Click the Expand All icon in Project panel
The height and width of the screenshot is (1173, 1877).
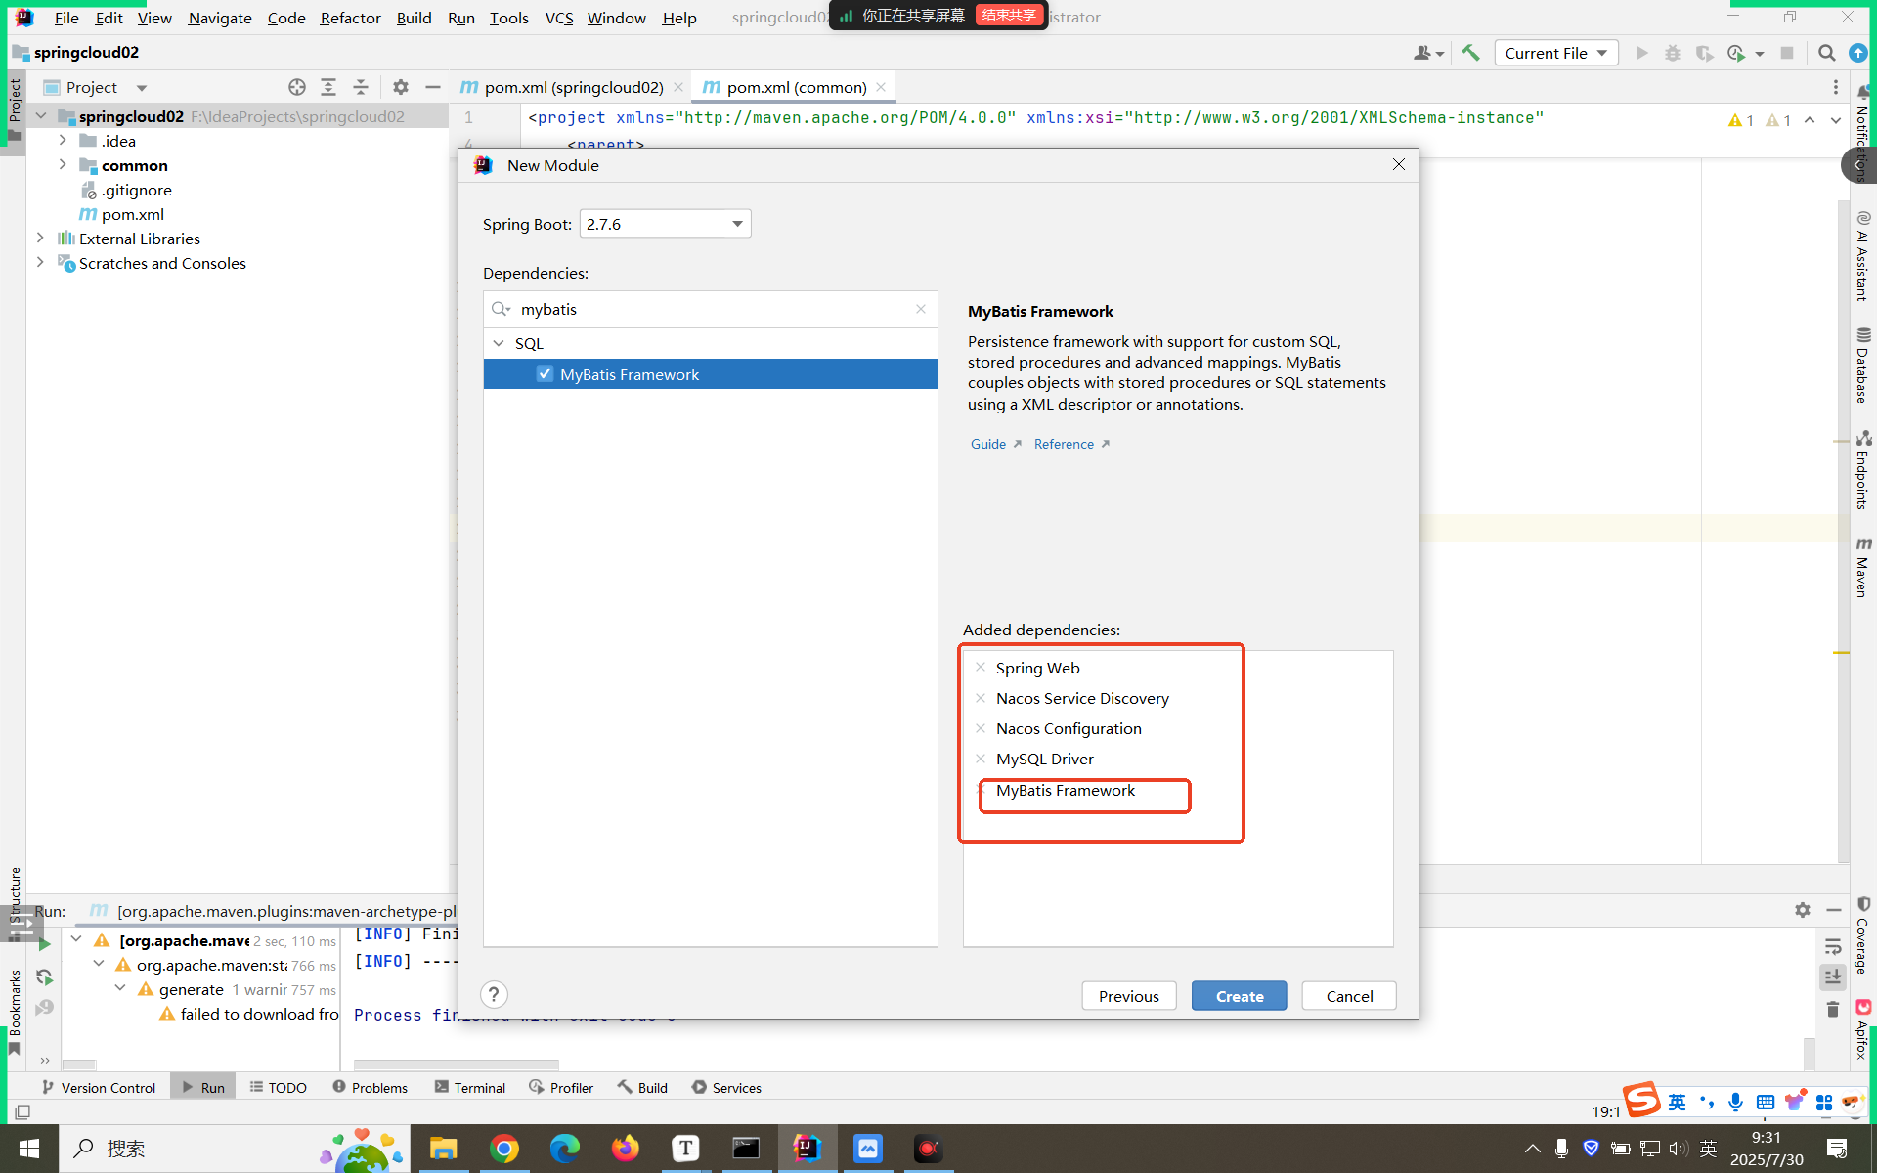(x=328, y=87)
